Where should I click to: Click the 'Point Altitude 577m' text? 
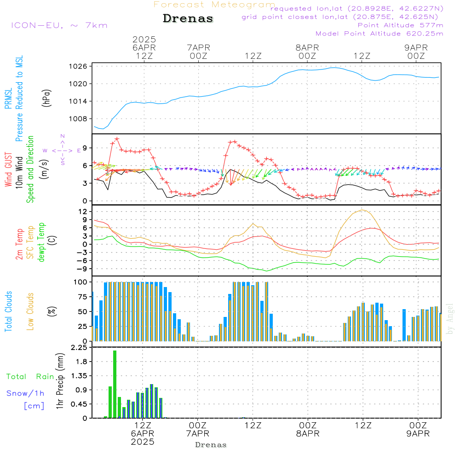pos(401,25)
